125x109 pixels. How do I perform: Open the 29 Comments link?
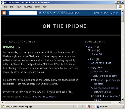50,97
